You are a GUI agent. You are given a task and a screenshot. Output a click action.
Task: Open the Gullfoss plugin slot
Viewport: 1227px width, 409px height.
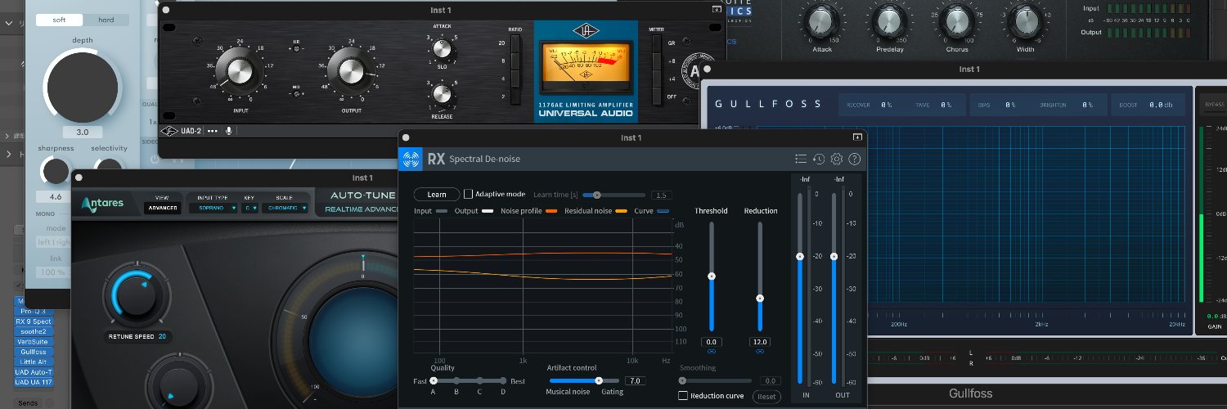pyautogui.click(x=33, y=352)
